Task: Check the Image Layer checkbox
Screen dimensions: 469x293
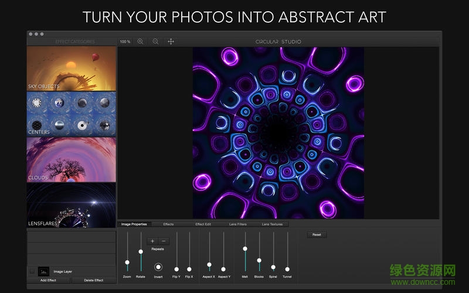Action: pos(32,271)
